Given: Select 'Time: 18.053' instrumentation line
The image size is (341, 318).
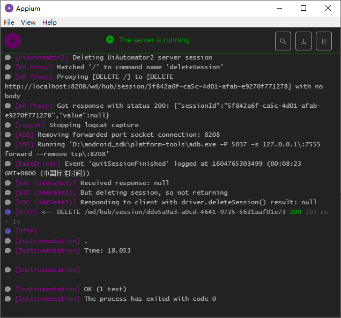Looking at the screenshot, I should click(68, 250).
